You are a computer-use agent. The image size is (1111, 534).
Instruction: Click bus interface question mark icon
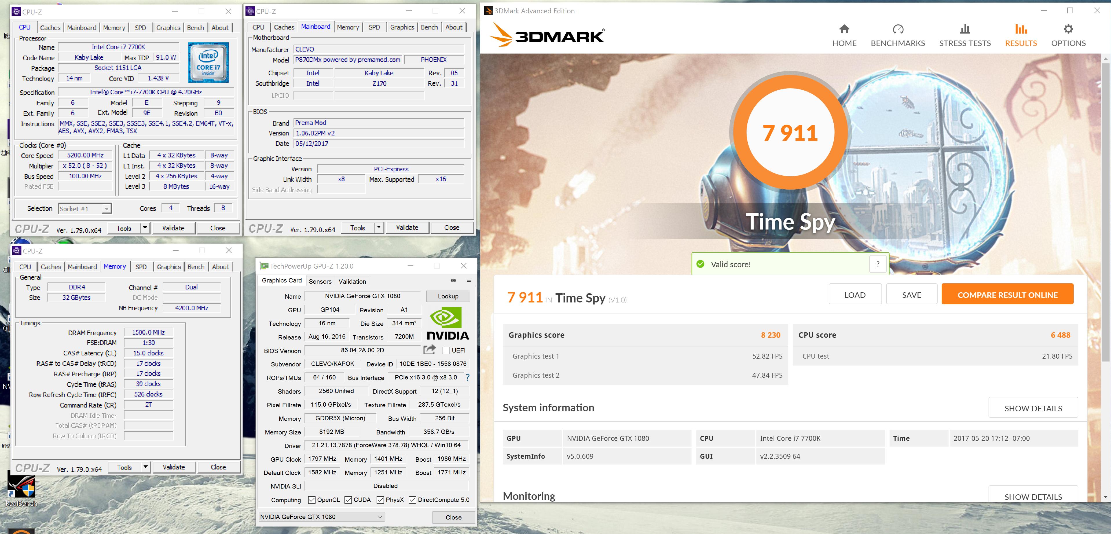467,377
